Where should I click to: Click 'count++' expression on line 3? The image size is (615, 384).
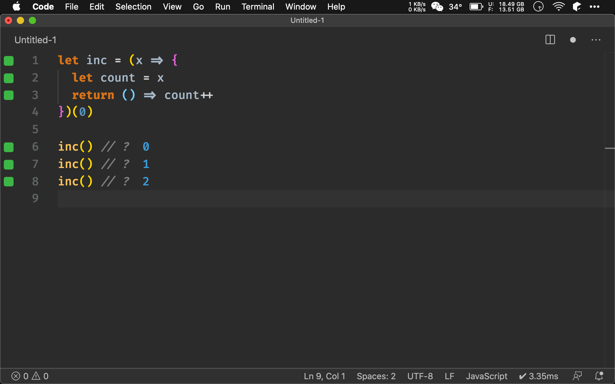(189, 95)
